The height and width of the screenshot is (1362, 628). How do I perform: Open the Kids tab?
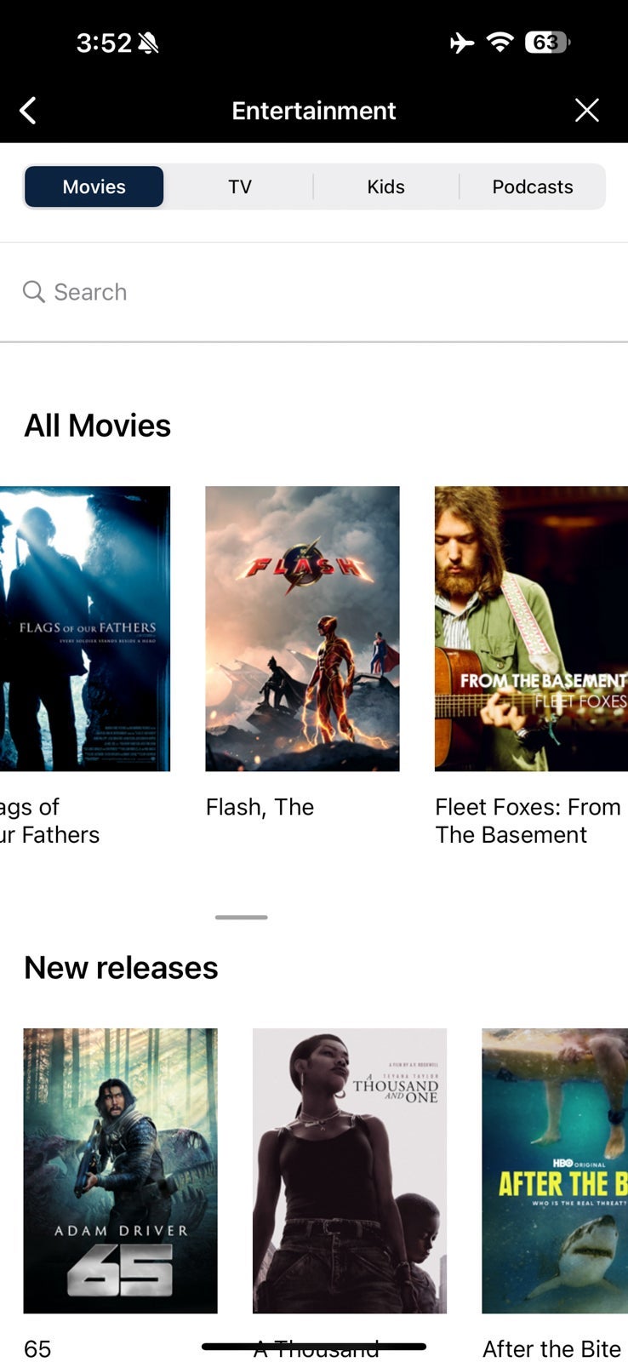(x=385, y=186)
